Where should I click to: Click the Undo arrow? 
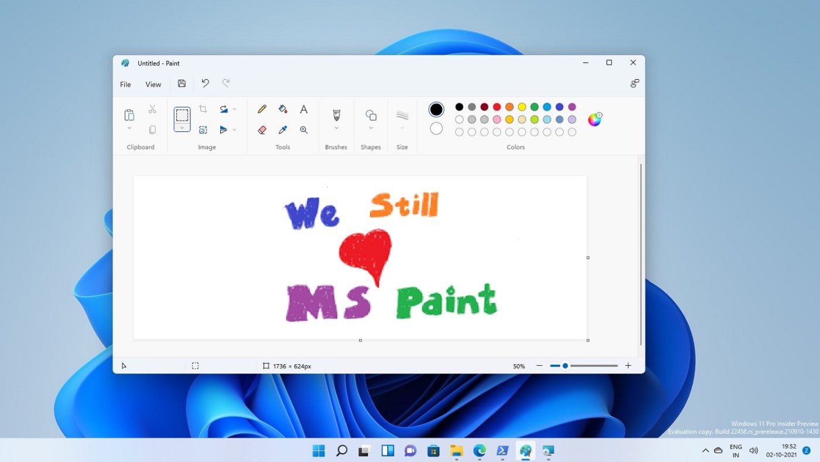pos(205,83)
